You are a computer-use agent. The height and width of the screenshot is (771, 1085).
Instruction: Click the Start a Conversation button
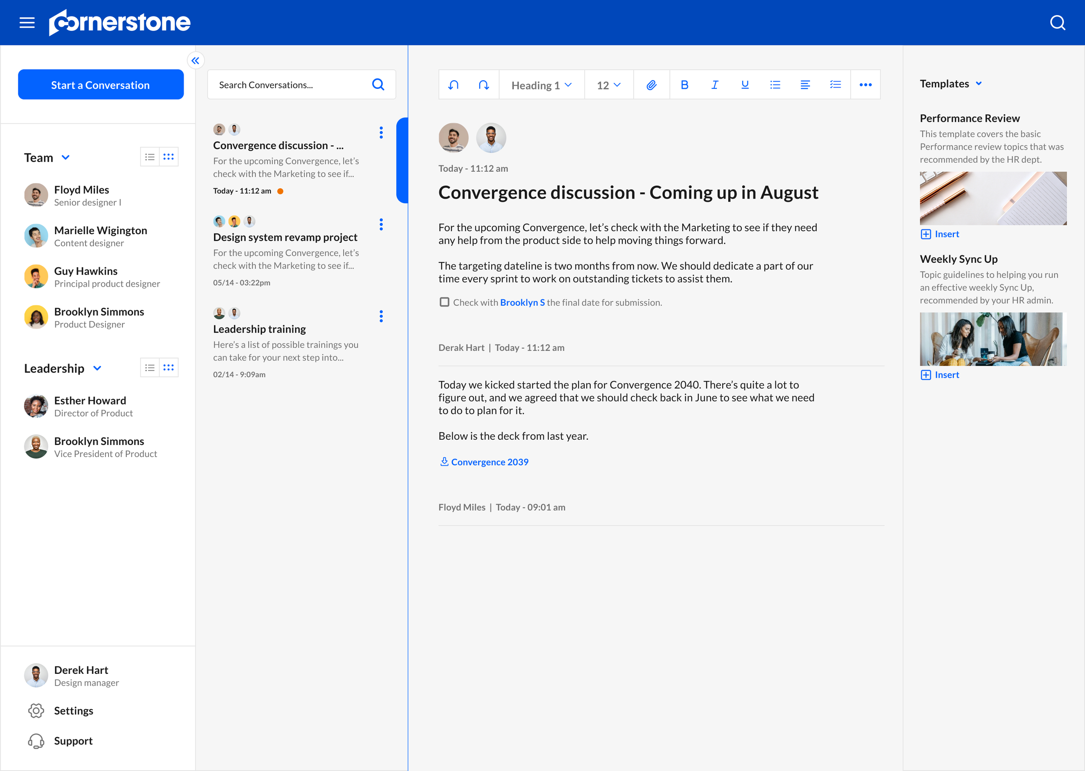(100, 85)
